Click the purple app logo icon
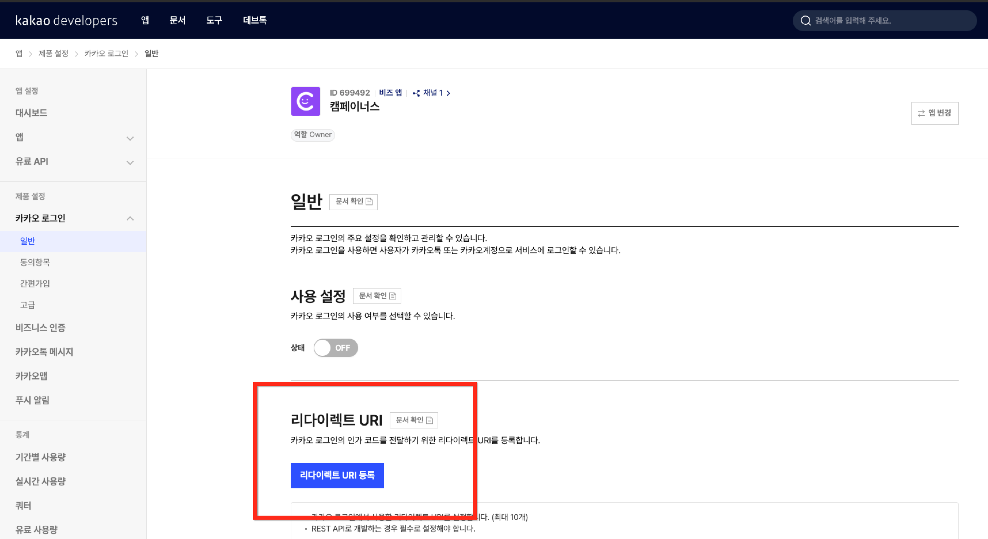988x539 pixels. pos(305,101)
